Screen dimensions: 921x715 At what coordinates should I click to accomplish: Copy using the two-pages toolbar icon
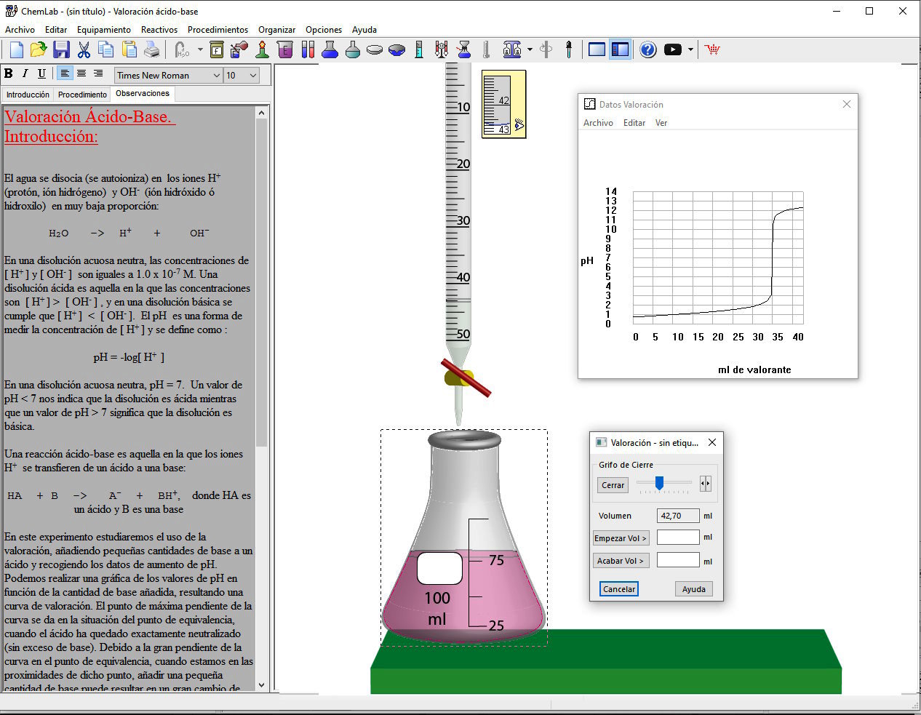tap(106, 49)
